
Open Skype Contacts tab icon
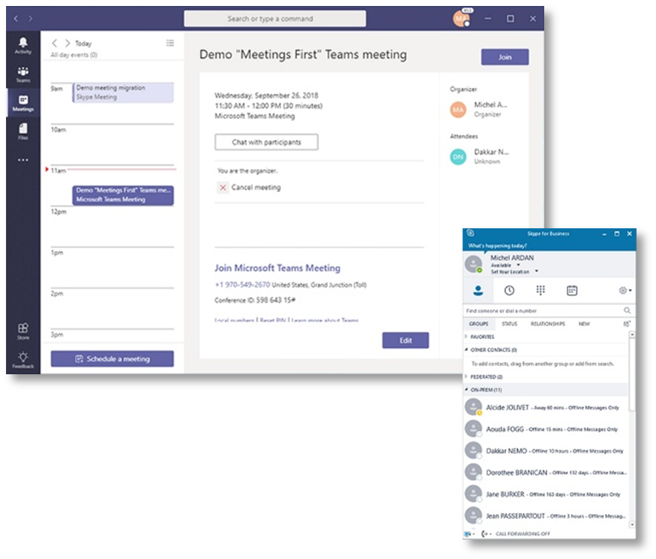coord(478,291)
